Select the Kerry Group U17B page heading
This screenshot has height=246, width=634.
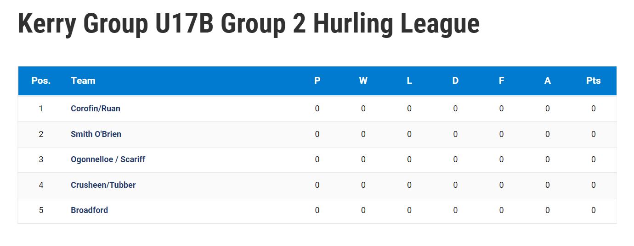[x=249, y=24]
